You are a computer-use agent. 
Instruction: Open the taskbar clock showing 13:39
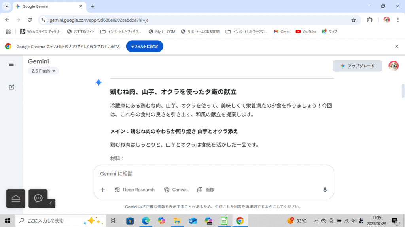pos(377,221)
